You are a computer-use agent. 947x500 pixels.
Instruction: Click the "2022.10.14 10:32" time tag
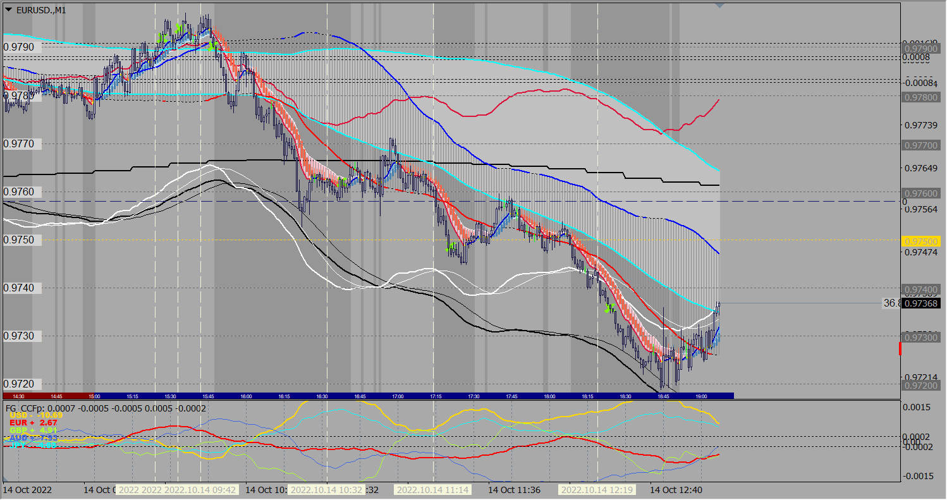[x=326, y=490]
